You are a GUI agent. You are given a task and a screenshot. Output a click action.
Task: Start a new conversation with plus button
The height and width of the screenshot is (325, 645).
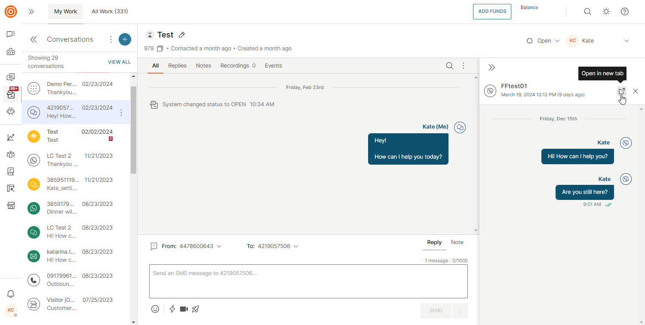click(x=125, y=40)
